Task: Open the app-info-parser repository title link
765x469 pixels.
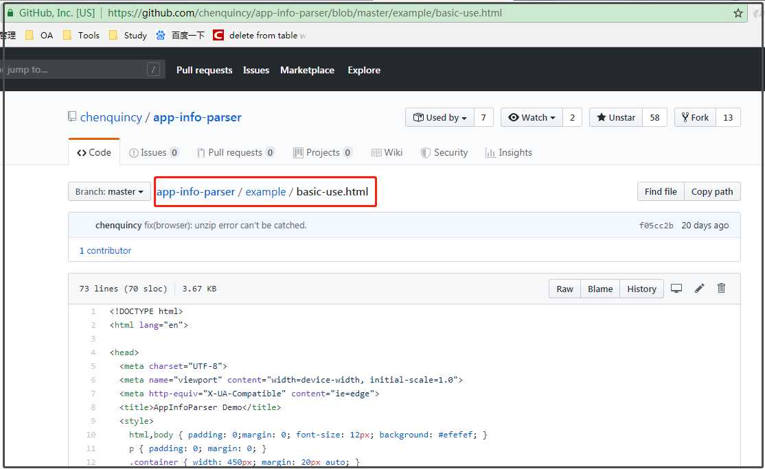Action: (x=197, y=117)
